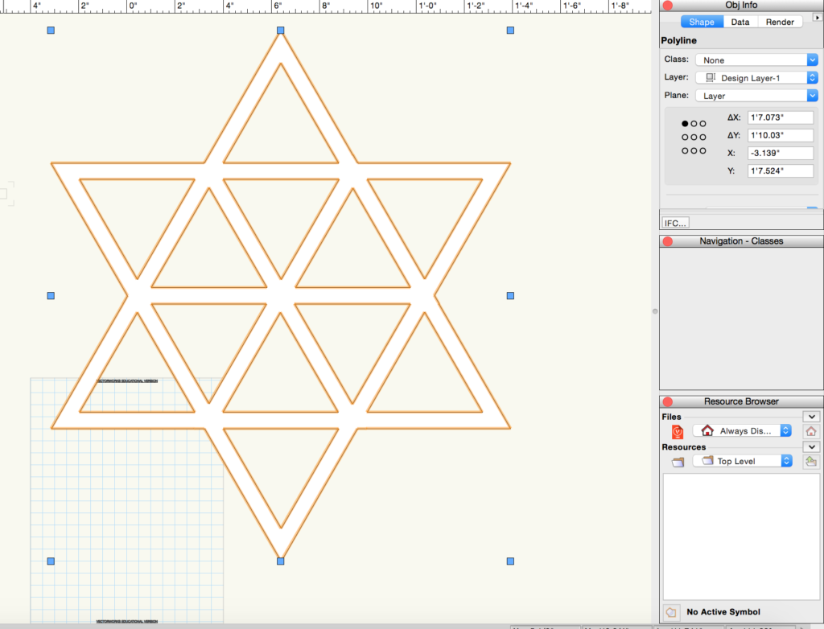Select the bottom-left position radio button

(x=685, y=150)
